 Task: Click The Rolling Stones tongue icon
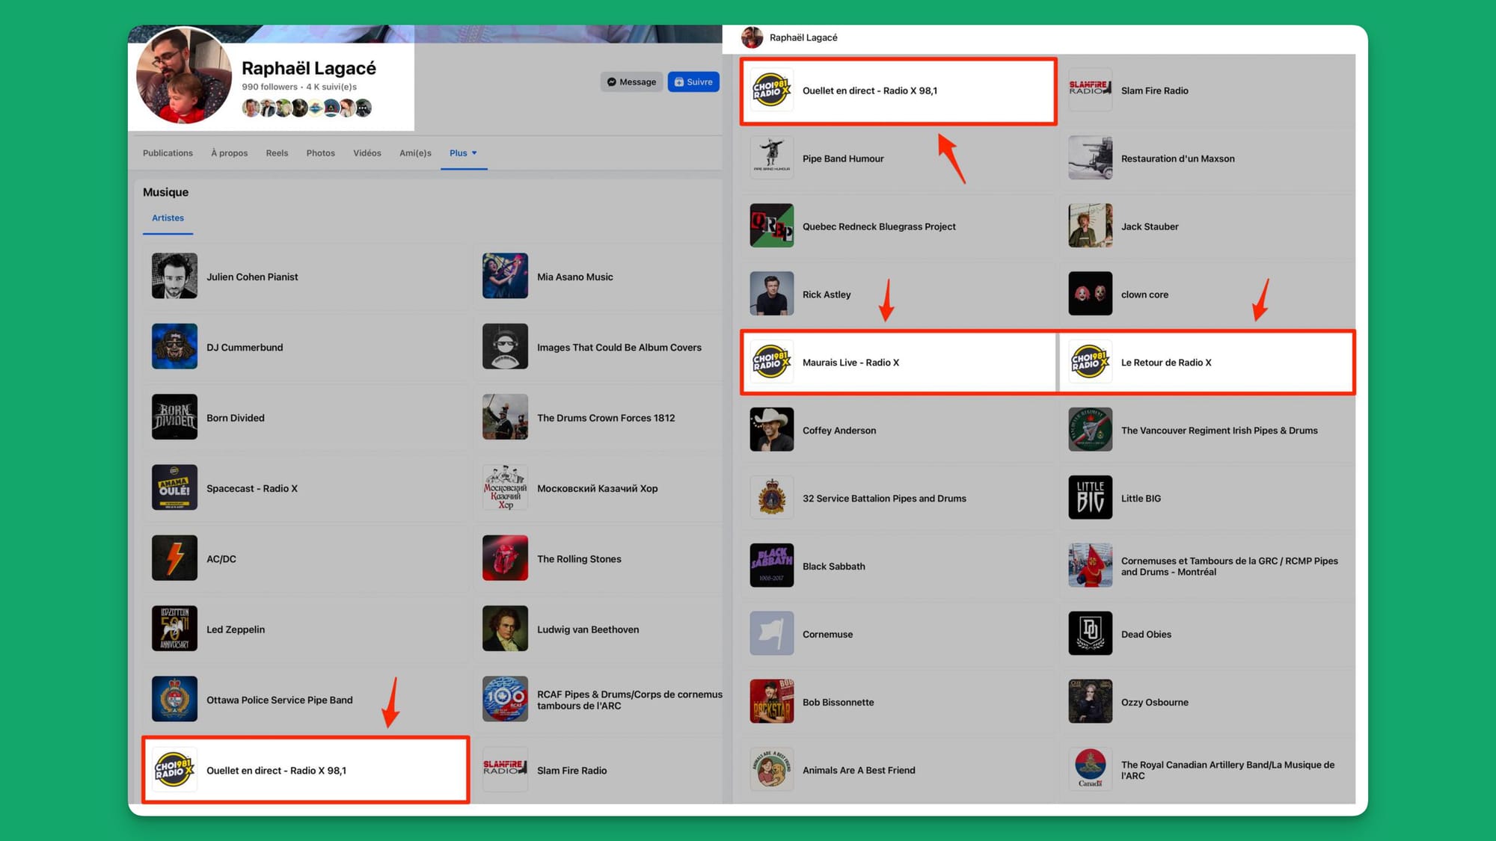[505, 558]
